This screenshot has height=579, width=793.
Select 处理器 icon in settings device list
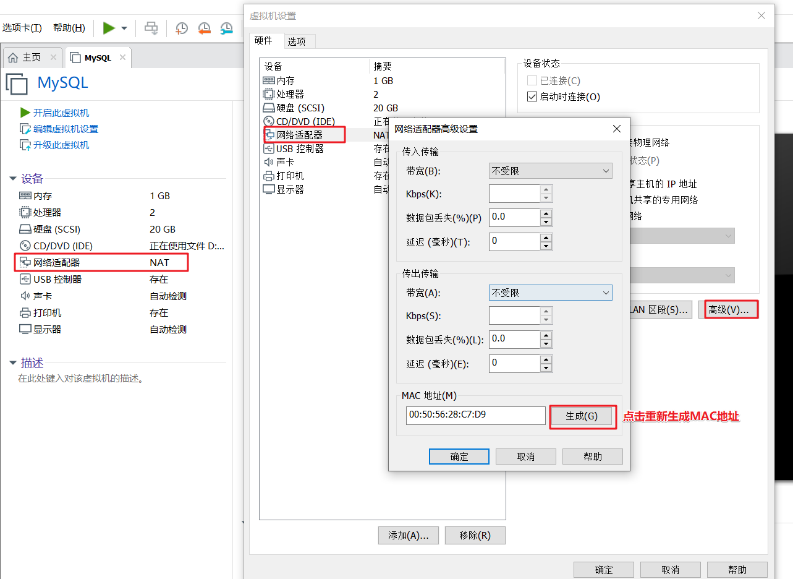click(269, 94)
